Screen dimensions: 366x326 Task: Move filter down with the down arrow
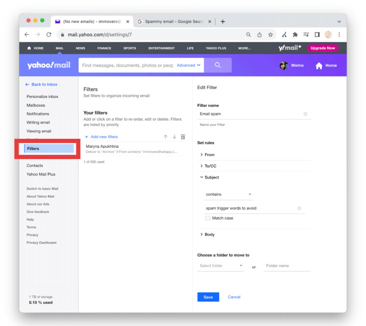pyautogui.click(x=174, y=137)
